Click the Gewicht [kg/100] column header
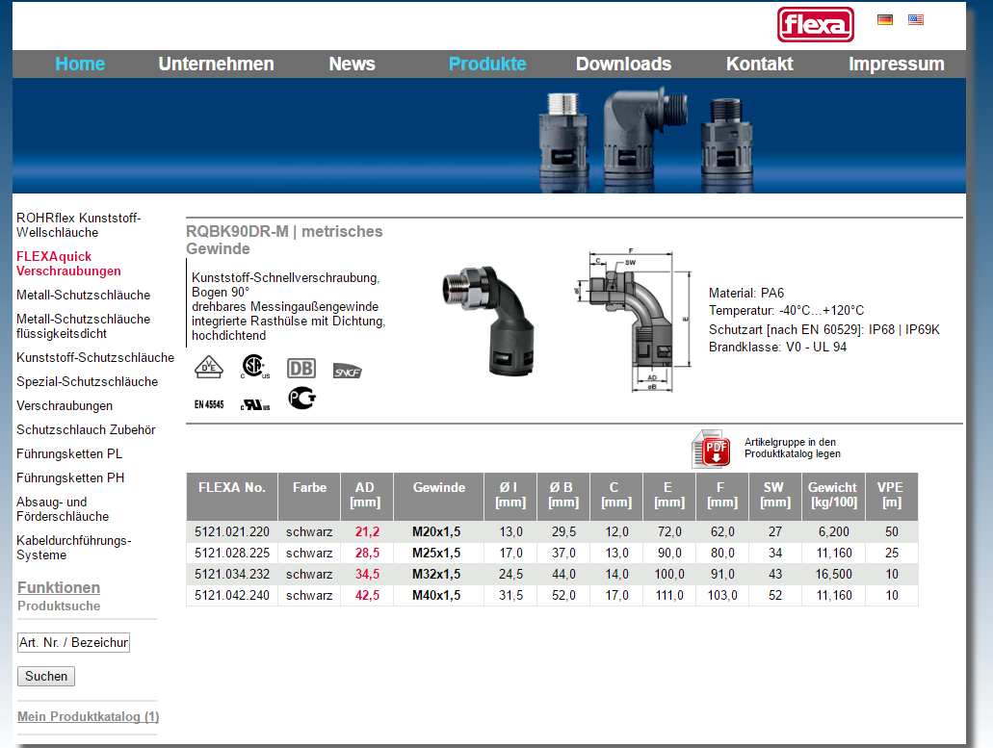993x748 pixels. [833, 496]
